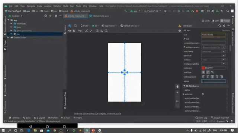
Task: Toggle italic text style
Action: point(208,72)
